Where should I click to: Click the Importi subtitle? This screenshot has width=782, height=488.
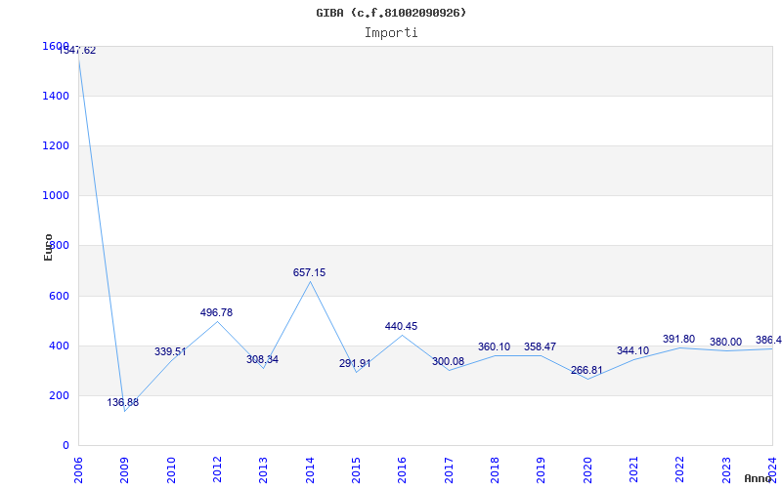[391, 33]
